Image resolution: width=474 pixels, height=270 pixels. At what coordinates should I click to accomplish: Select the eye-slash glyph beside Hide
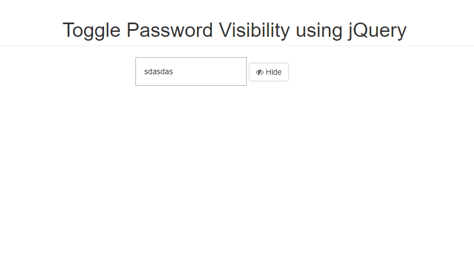tap(260, 72)
